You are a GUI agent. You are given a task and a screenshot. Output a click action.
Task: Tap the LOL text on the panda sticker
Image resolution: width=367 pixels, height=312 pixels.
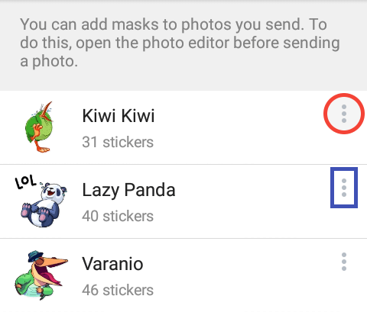click(25, 182)
